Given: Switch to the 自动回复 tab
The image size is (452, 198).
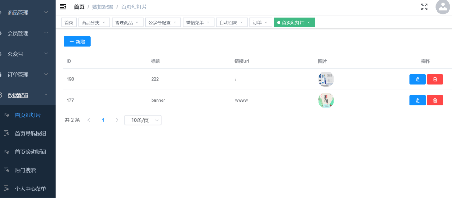Looking at the screenshot, I should pyautogui.click(x=228, y=23).
